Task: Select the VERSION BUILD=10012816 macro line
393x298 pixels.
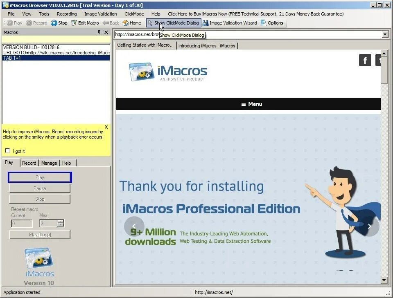Action: (56, 47)
